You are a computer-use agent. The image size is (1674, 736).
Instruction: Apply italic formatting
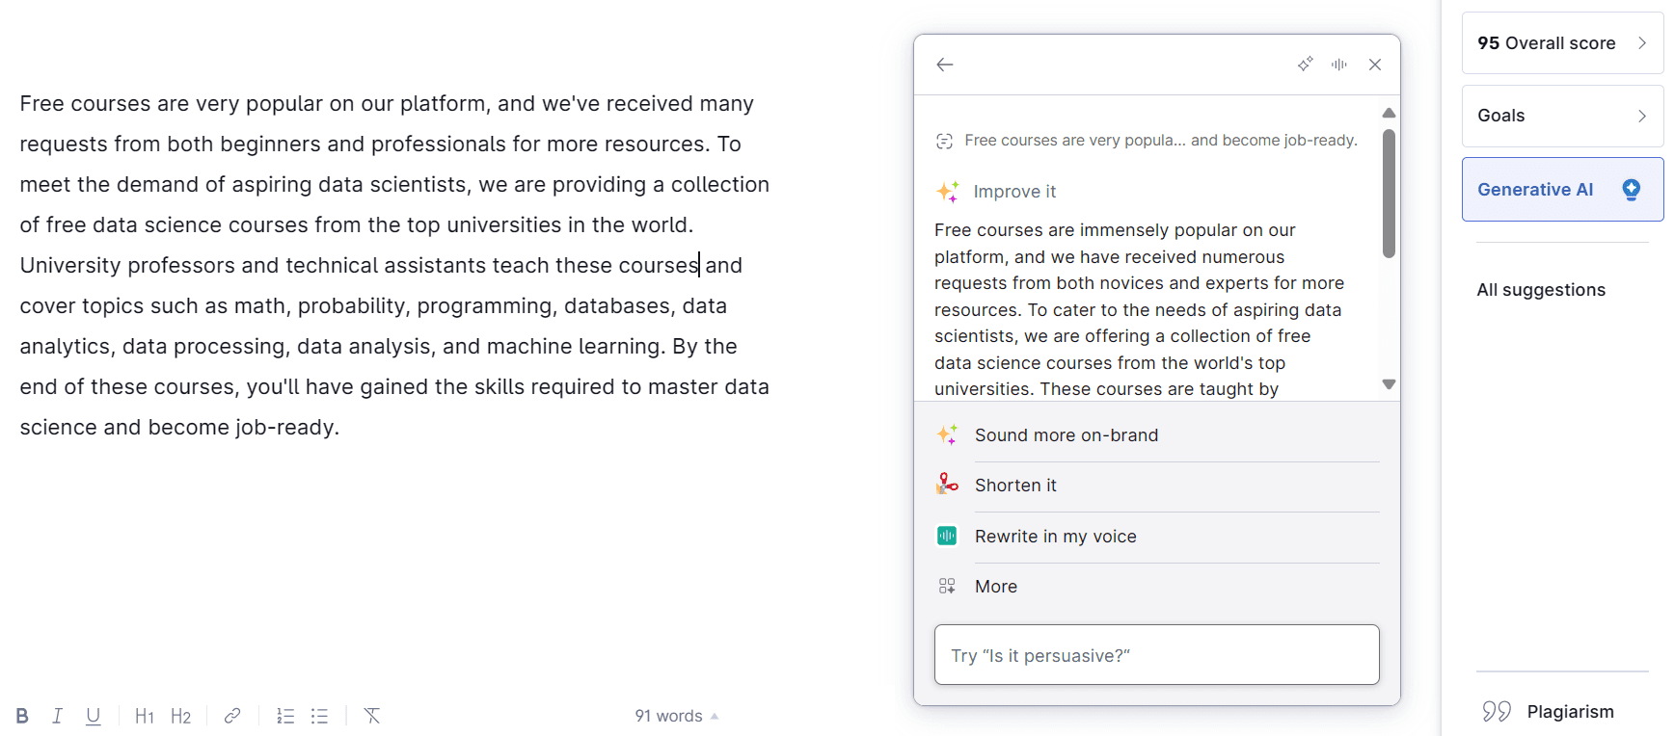coord(57,716)
